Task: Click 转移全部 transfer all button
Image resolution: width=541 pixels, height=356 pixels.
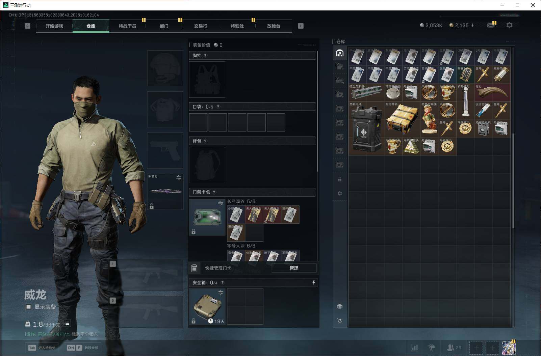Action: coord(83,348)
